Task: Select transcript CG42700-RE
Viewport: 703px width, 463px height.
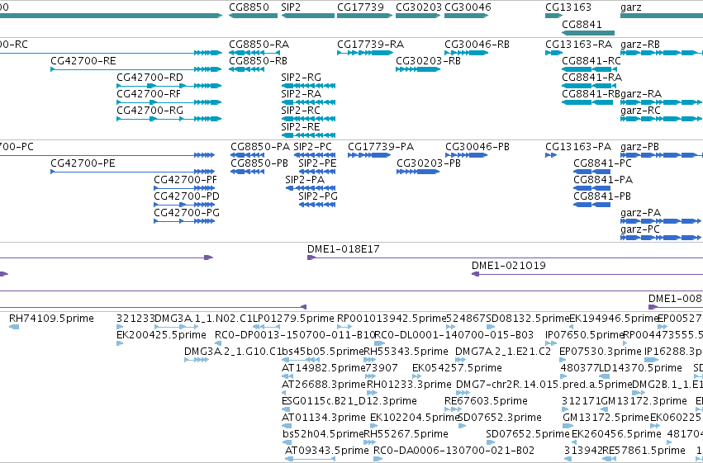Action: (136, 69)
